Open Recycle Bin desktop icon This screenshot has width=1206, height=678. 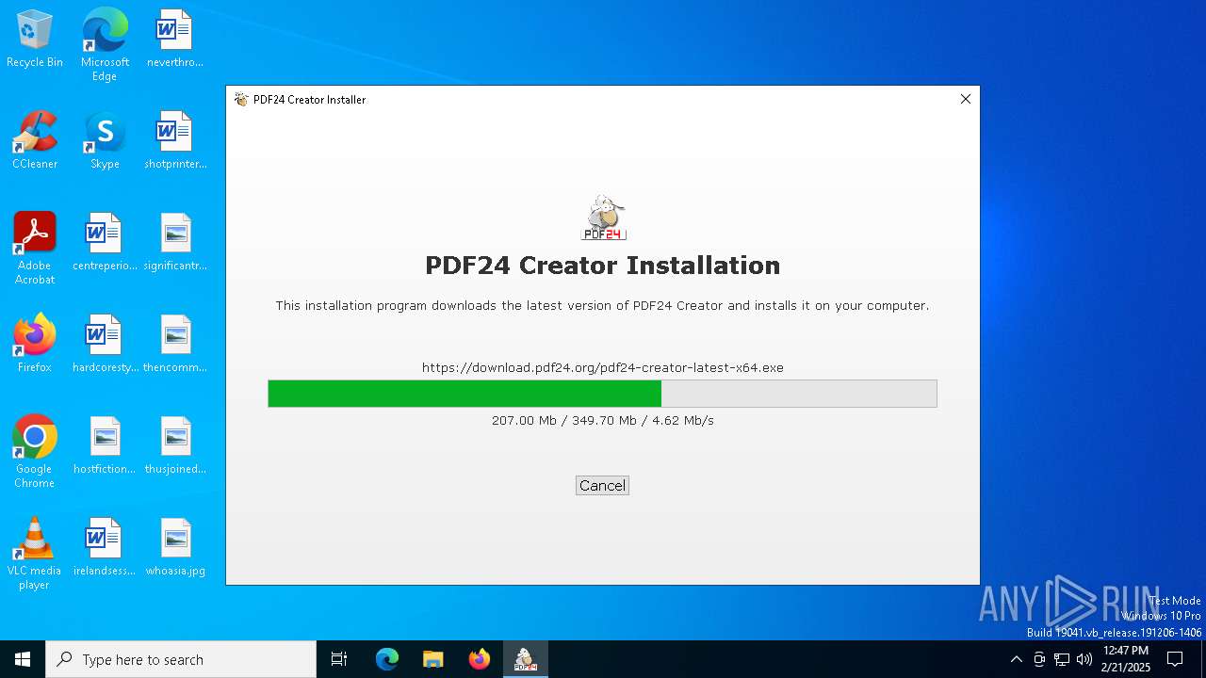click(x=35, y=40)
